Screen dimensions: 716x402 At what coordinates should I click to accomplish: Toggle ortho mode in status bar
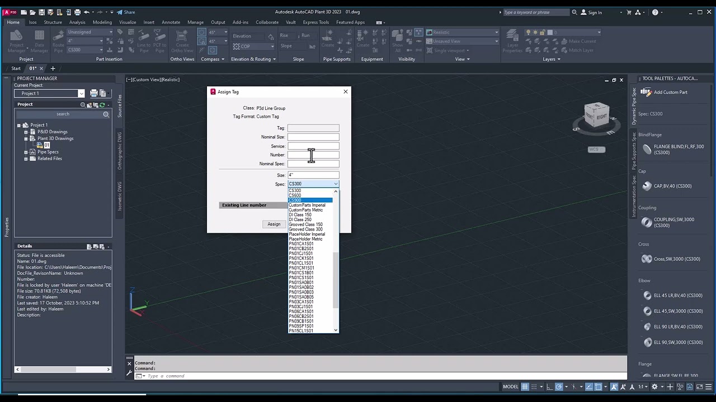[549, 386]
